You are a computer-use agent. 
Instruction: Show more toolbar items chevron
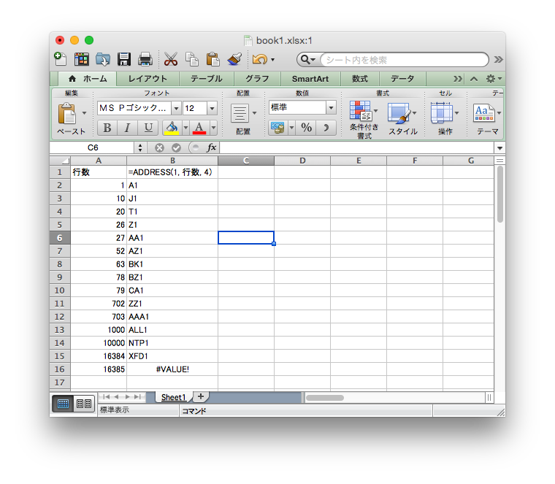click(498, 59)
